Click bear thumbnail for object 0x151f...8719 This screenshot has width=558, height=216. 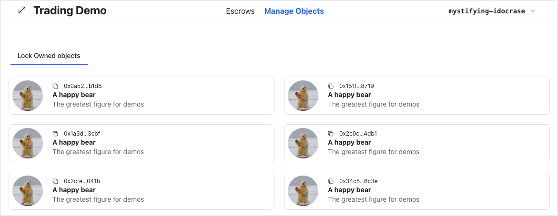(x=303, y=96)
